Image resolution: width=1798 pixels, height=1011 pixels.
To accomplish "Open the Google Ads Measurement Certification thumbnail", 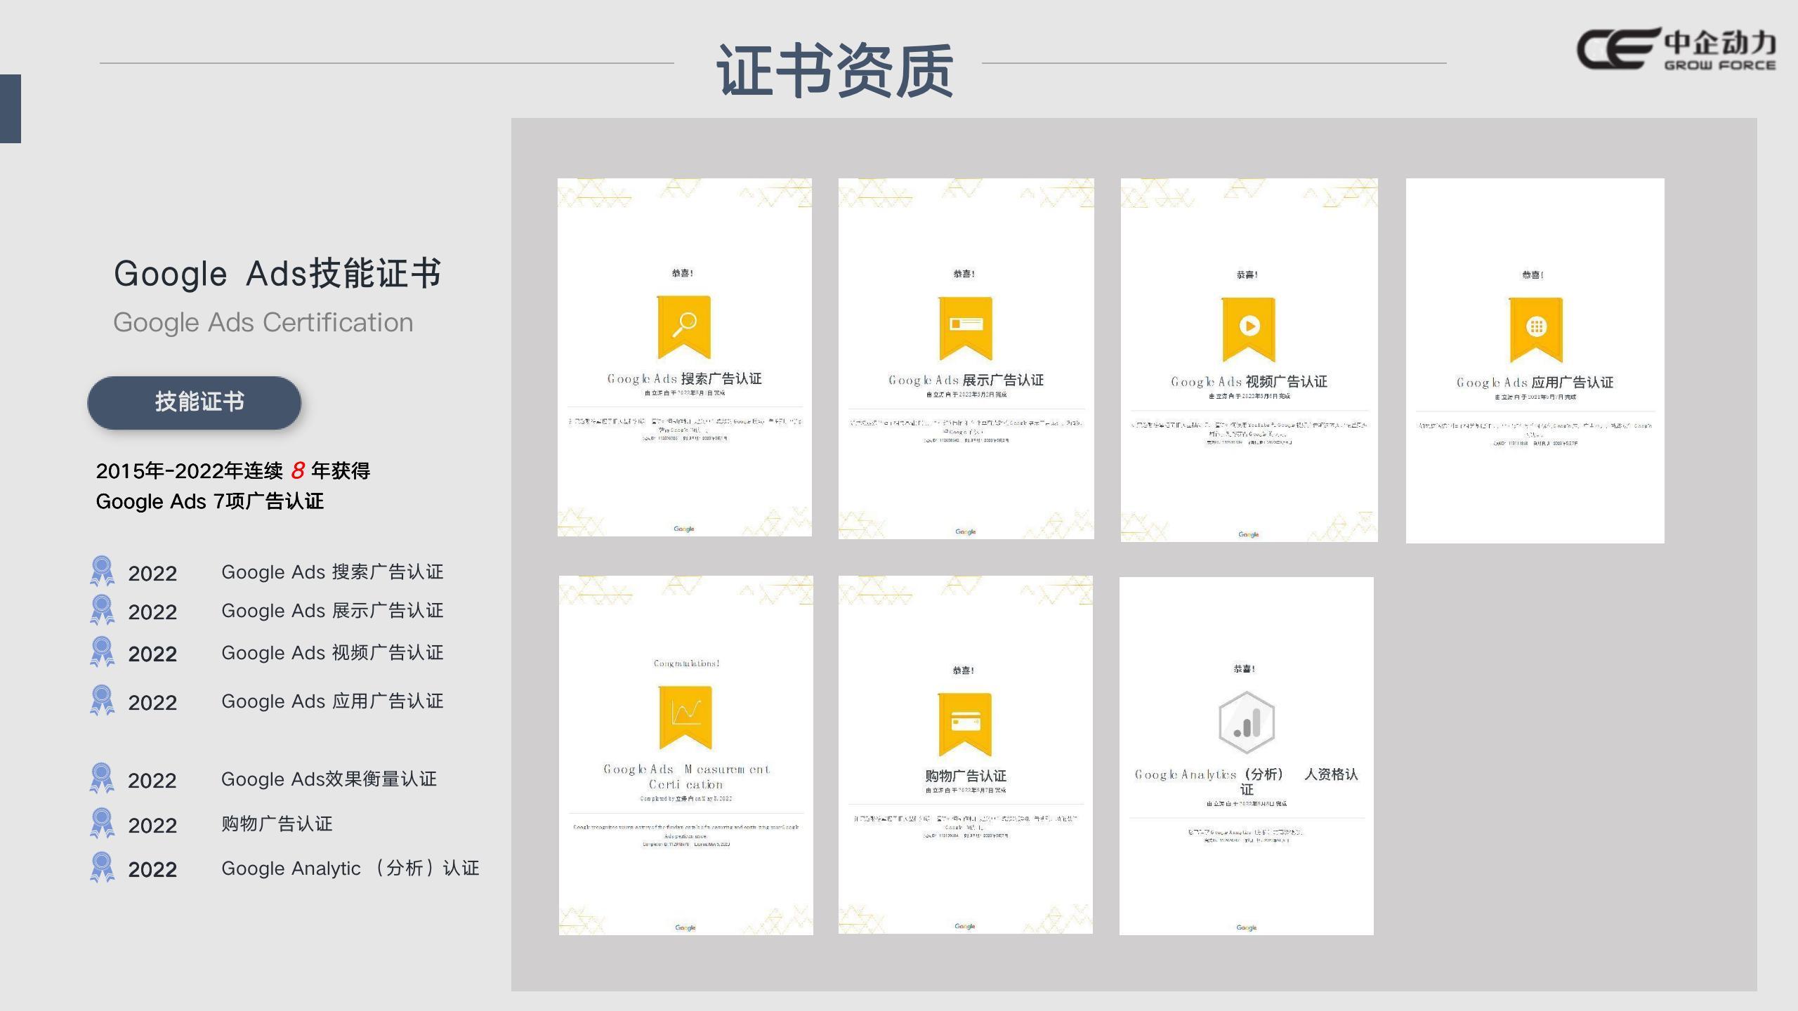I will coord(686,755).
